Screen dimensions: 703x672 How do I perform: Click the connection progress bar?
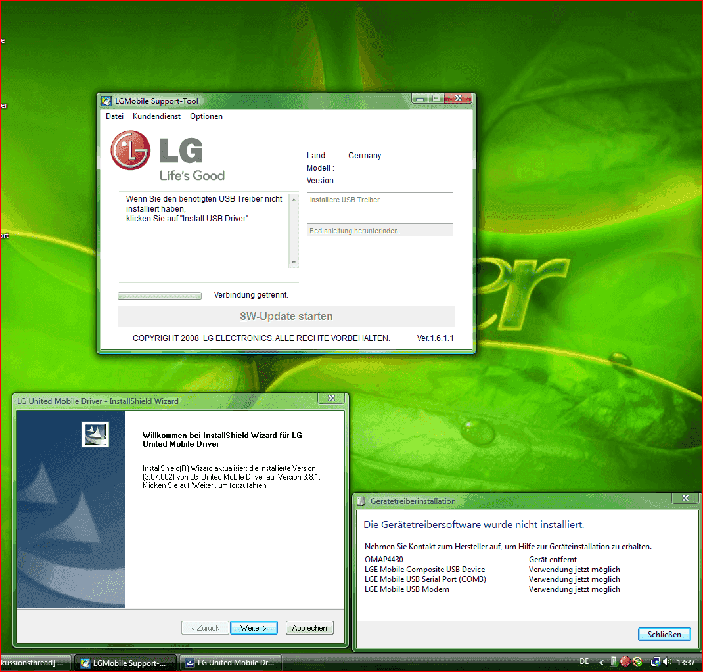[160, 296]
